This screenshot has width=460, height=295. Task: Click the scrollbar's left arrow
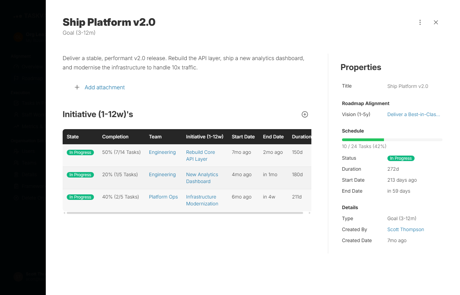(x=64, y=213)
